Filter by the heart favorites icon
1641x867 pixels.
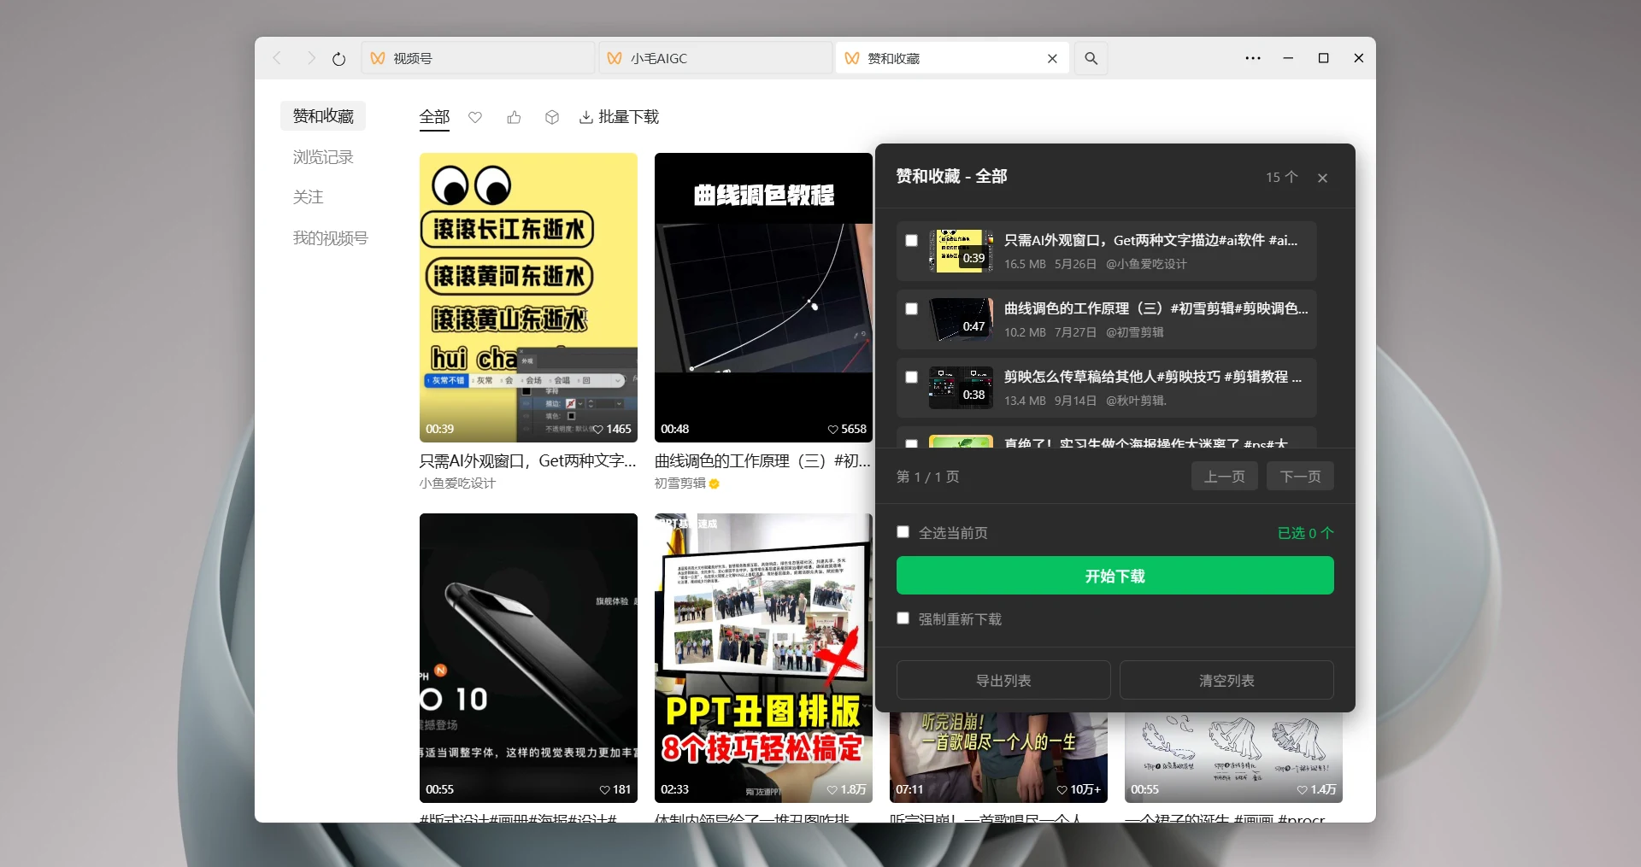[x=475, y=117]
